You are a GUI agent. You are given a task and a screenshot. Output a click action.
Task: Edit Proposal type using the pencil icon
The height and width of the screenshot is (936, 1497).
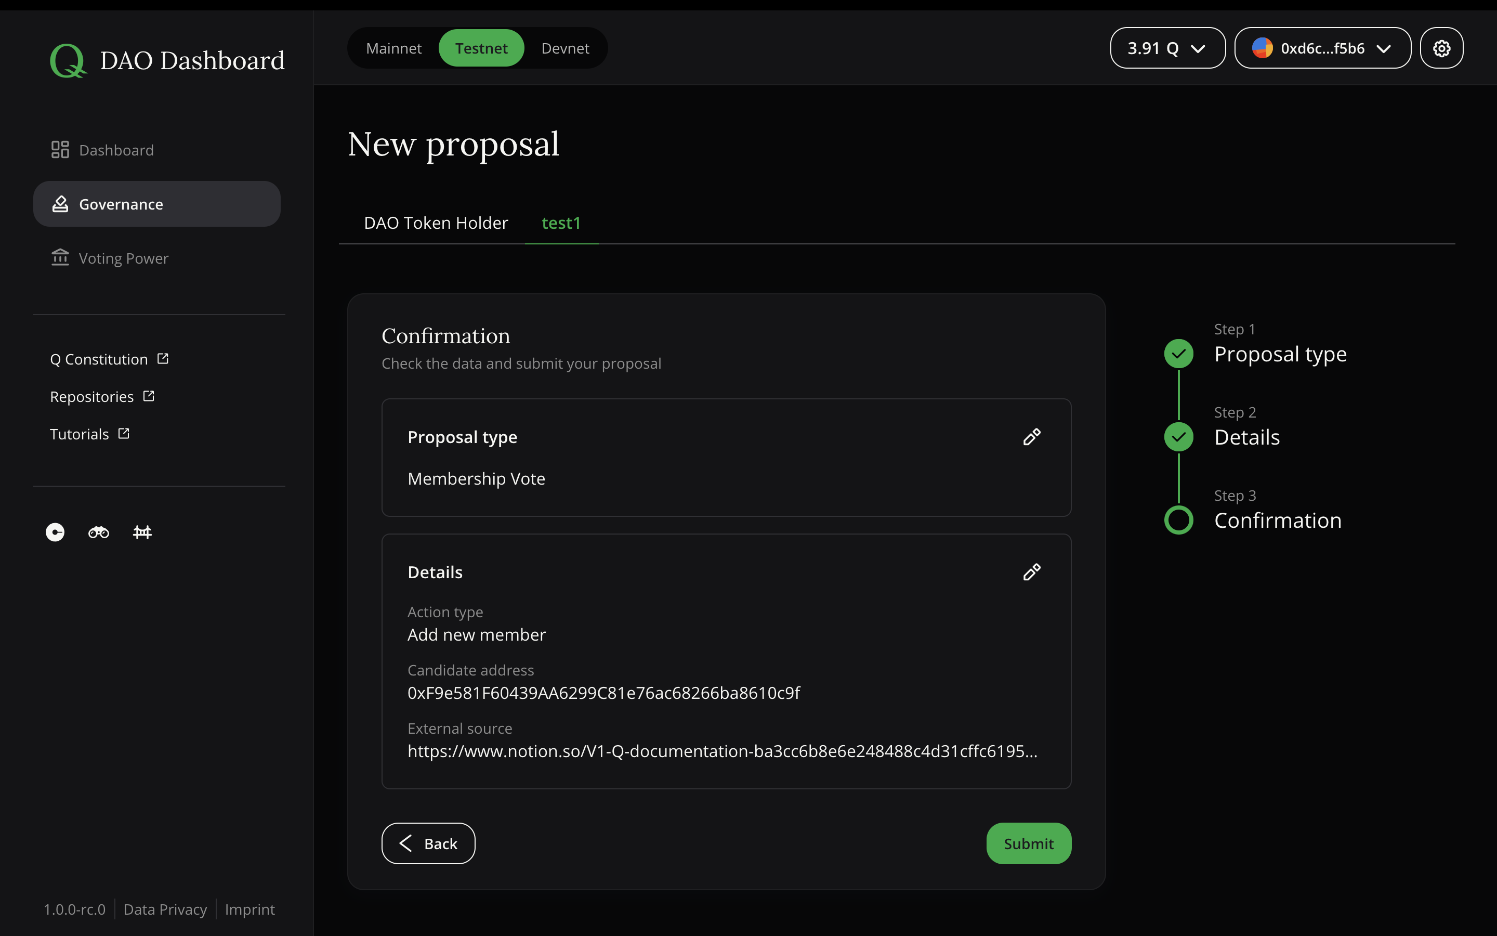tap(1031, 436)
